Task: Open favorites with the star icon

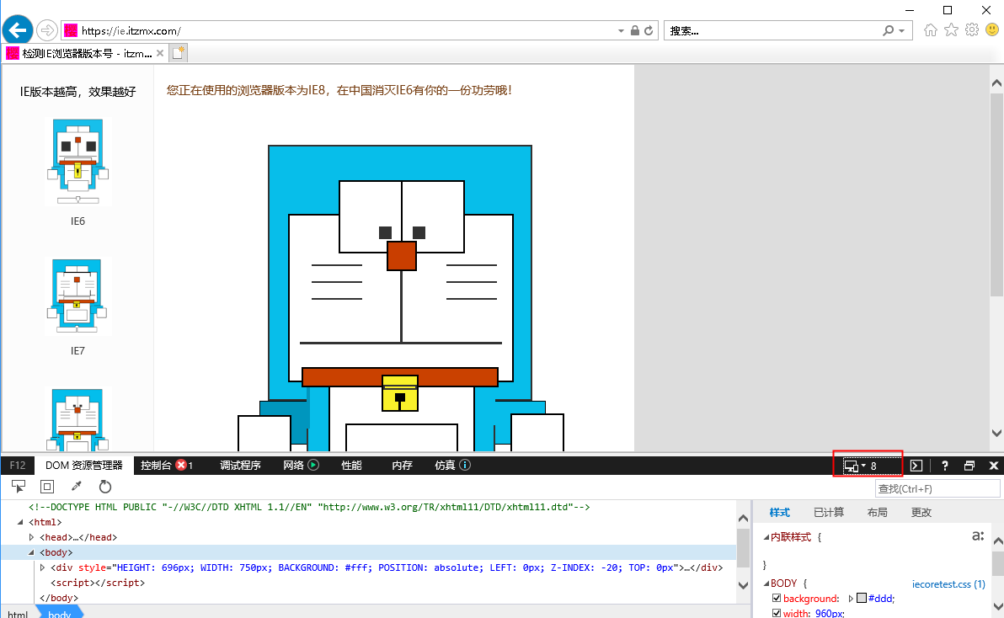Action: tap(952, 30)
